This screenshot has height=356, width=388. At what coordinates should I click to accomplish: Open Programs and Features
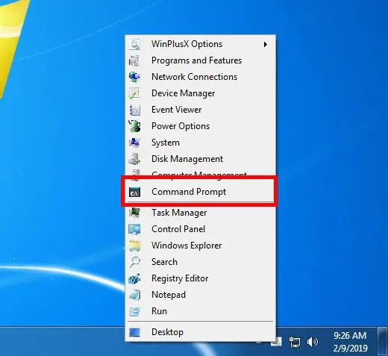(200, 60)
